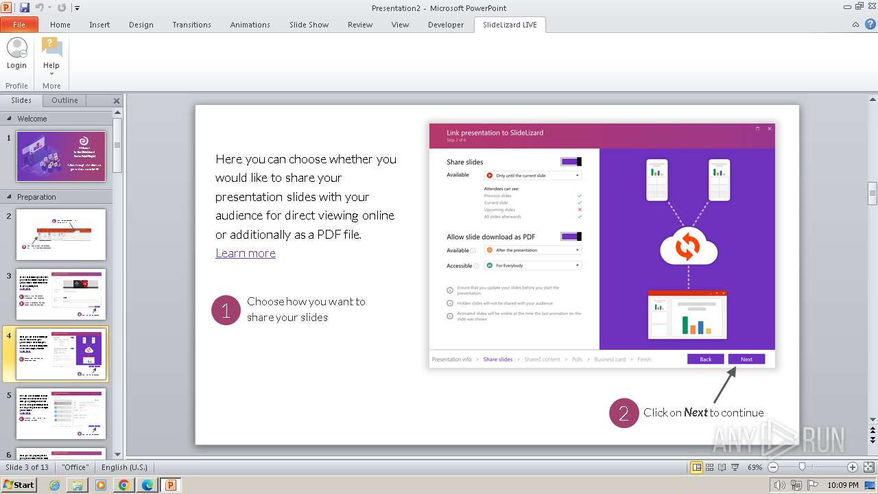
Task: Click the zoom in plus button
Action: pos(853,467)
